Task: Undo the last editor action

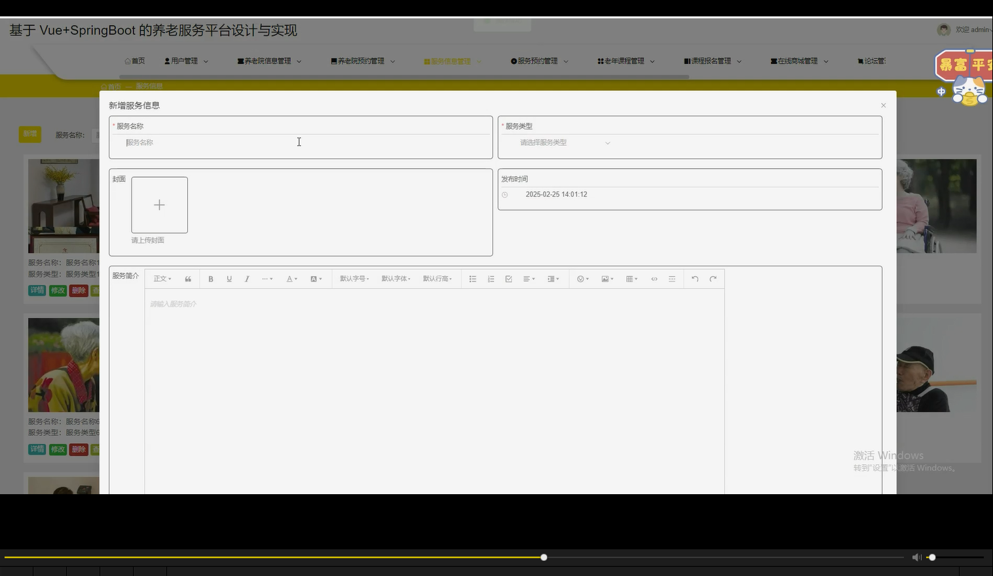Action: [695, 279]
